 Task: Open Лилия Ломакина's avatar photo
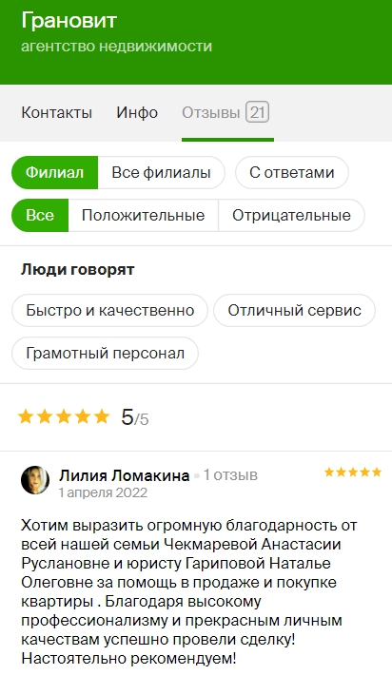35,480
